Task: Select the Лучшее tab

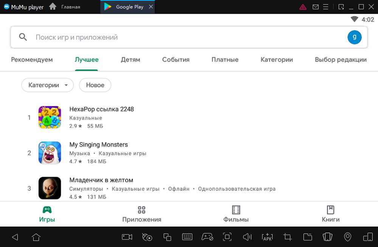Action: point(87,60)
